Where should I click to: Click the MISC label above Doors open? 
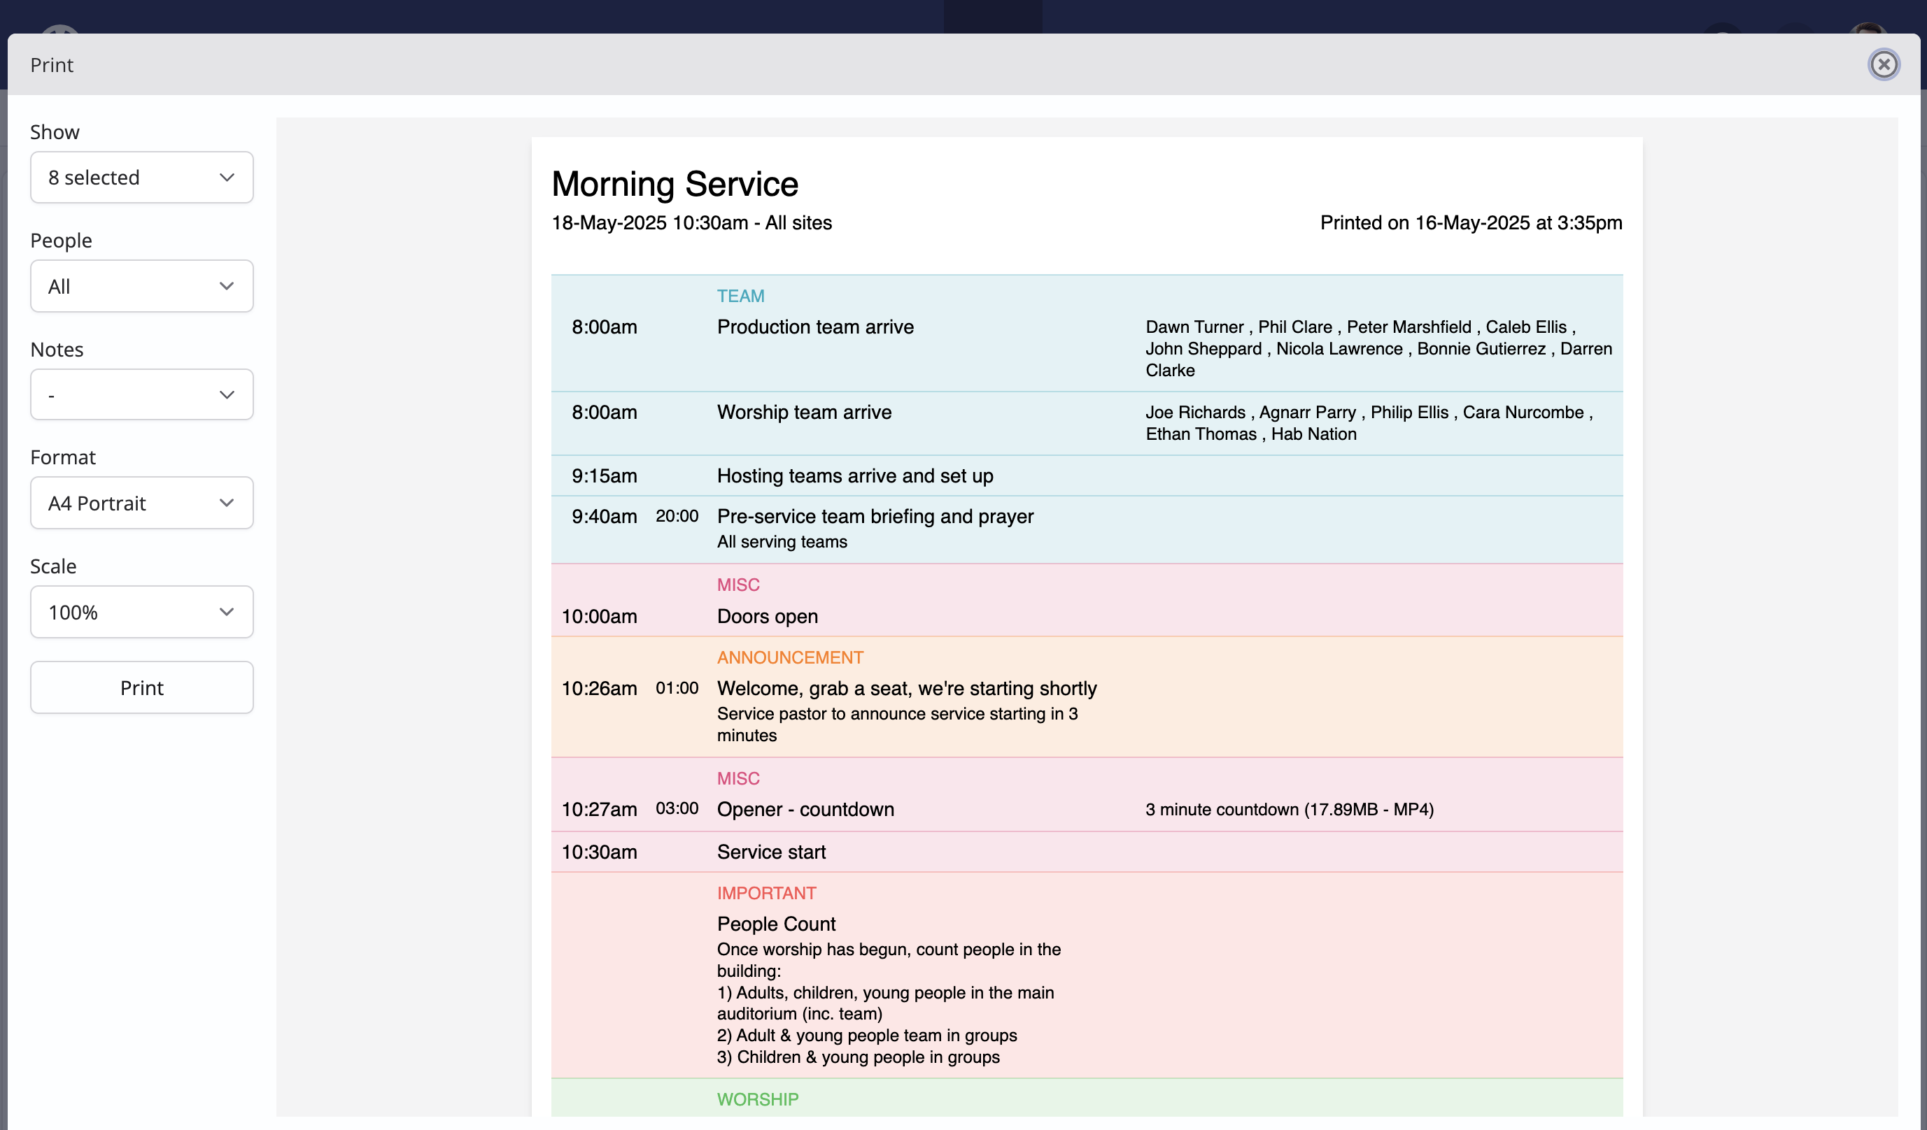(x=738, y=585)
